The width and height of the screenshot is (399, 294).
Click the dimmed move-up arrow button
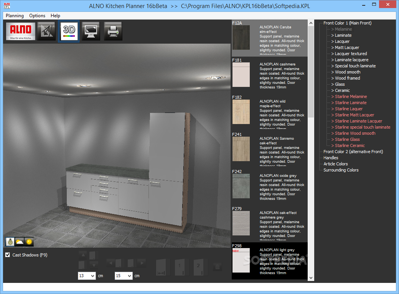coord(83,255)
